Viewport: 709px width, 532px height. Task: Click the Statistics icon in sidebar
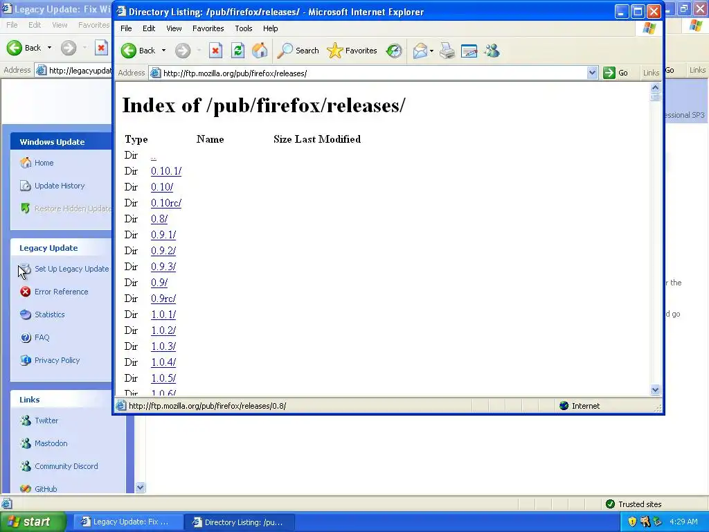[x=26, y=314]
